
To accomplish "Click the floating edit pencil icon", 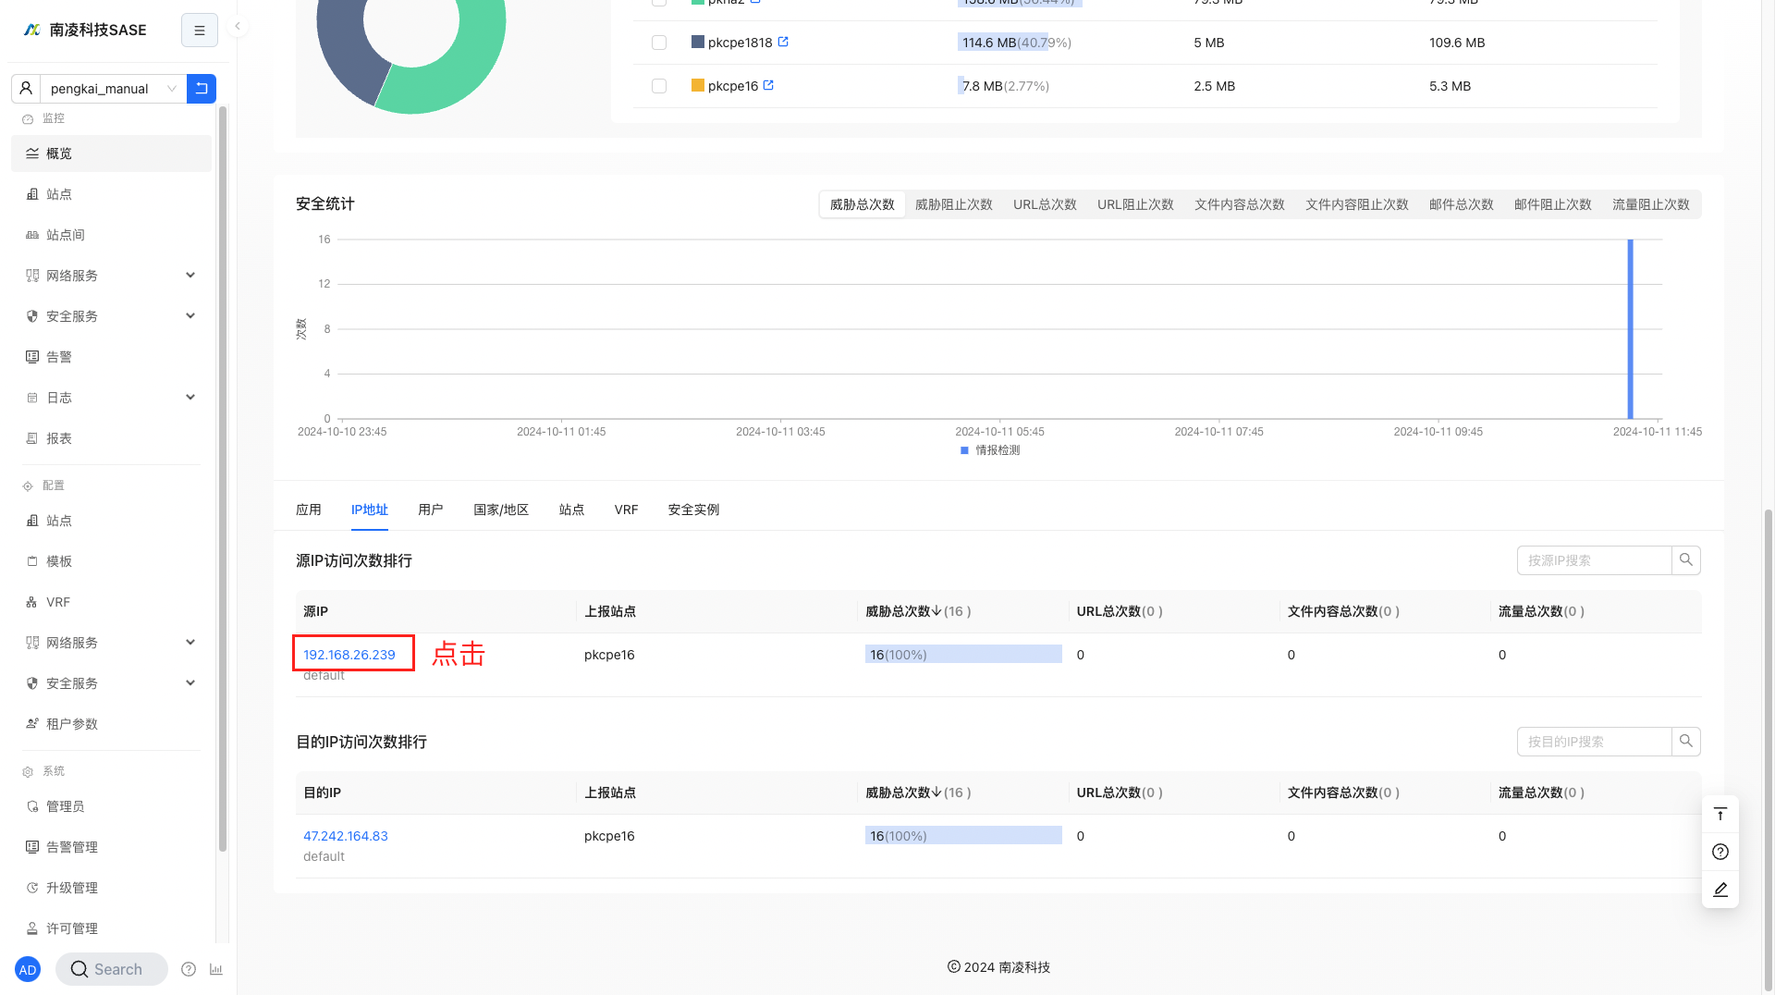I will tap(1720, 890).
